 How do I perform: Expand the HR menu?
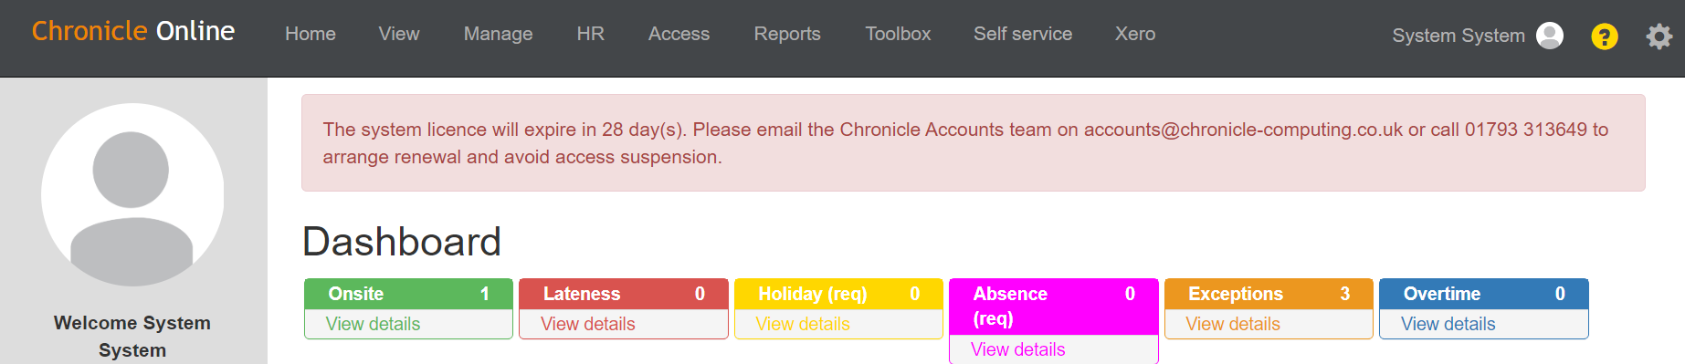click(x=591, y=34)
